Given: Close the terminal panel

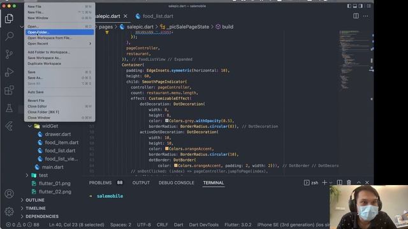Looking at the screenshot, I should [367, 183].
